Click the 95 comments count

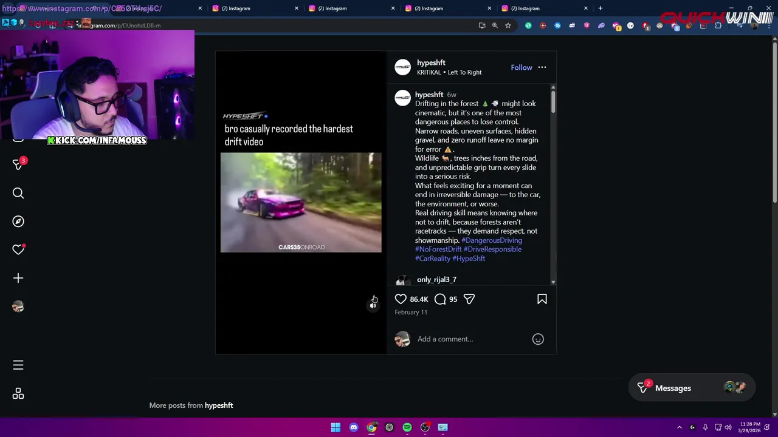click(x=453, y=299)
